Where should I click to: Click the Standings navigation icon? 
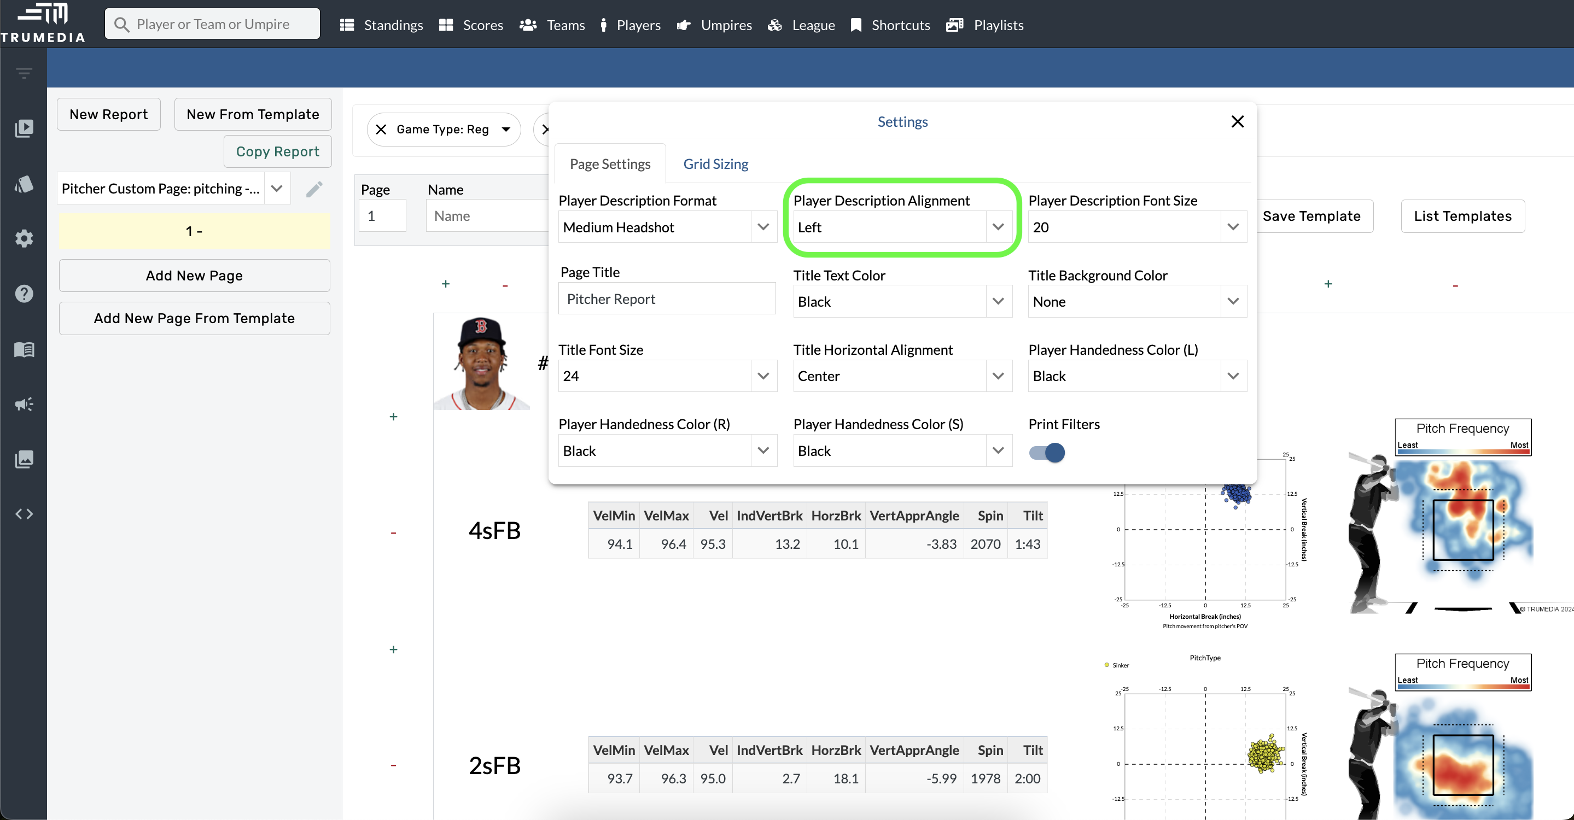[x=348, y=23]
